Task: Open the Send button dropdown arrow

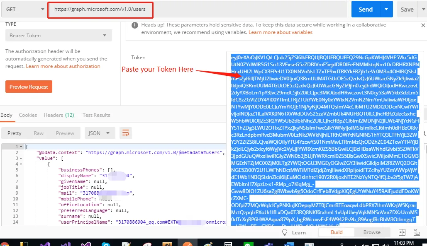Action: tap(386, 9)
